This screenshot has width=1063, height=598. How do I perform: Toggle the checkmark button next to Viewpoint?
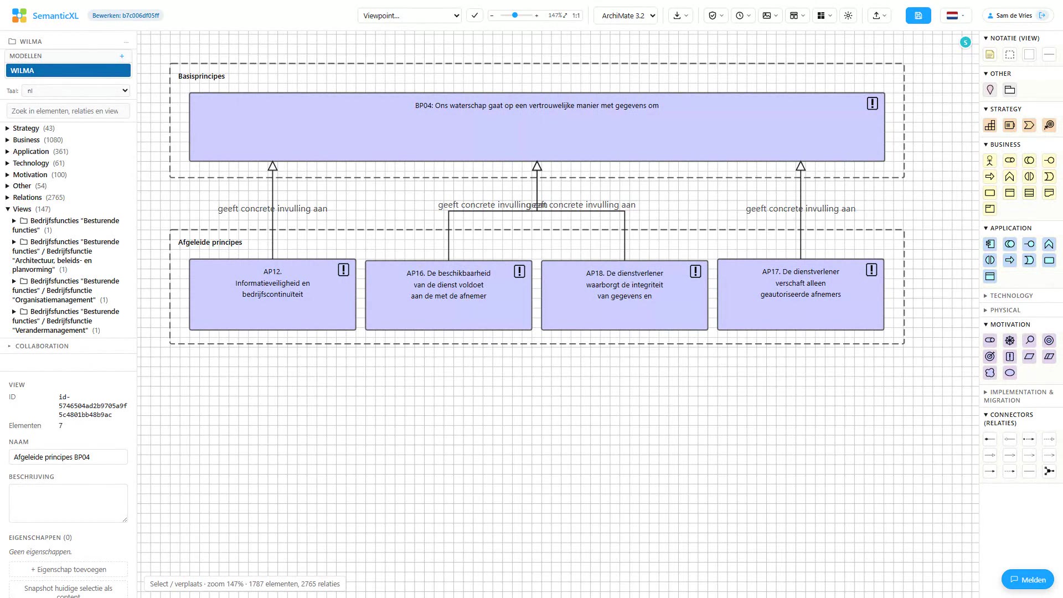(x=474, y=16)
